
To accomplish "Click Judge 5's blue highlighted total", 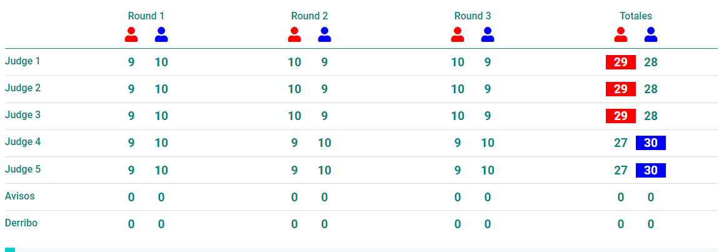I will [x=651, y=170].
